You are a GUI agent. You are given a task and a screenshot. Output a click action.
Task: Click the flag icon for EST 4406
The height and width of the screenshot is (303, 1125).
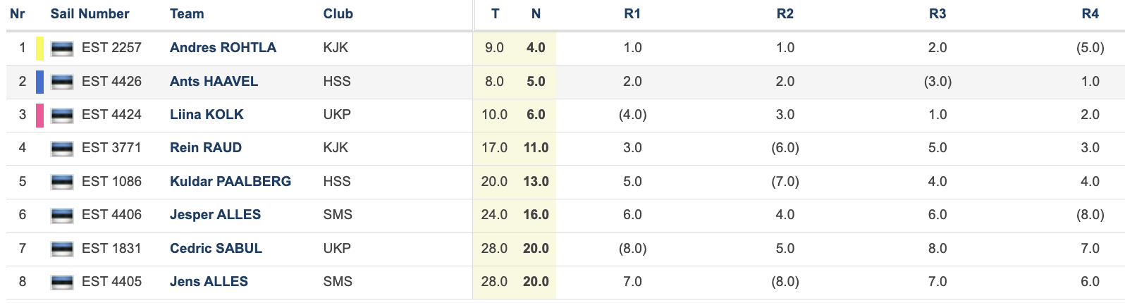(62, 215)
